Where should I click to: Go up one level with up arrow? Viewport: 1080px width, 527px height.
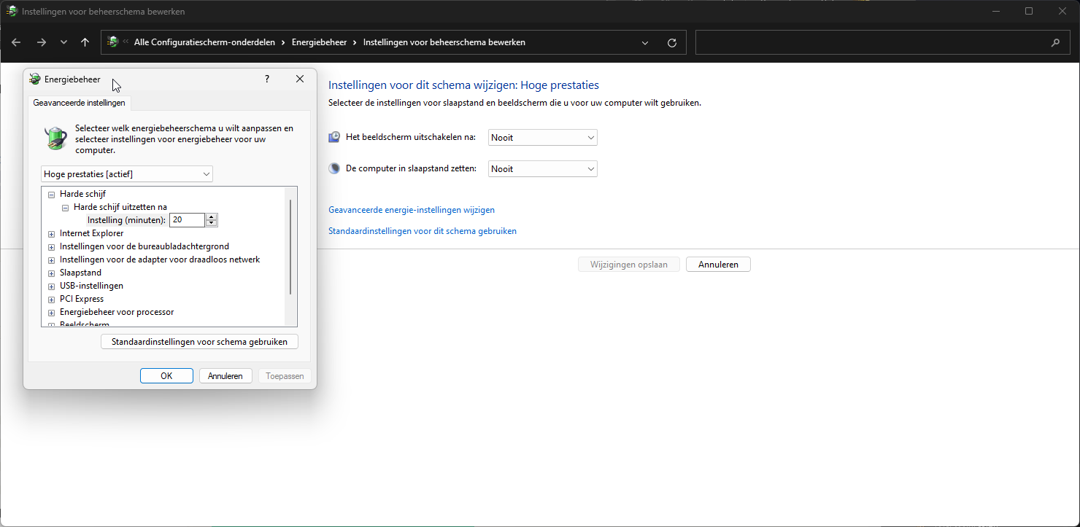[85, 42]
